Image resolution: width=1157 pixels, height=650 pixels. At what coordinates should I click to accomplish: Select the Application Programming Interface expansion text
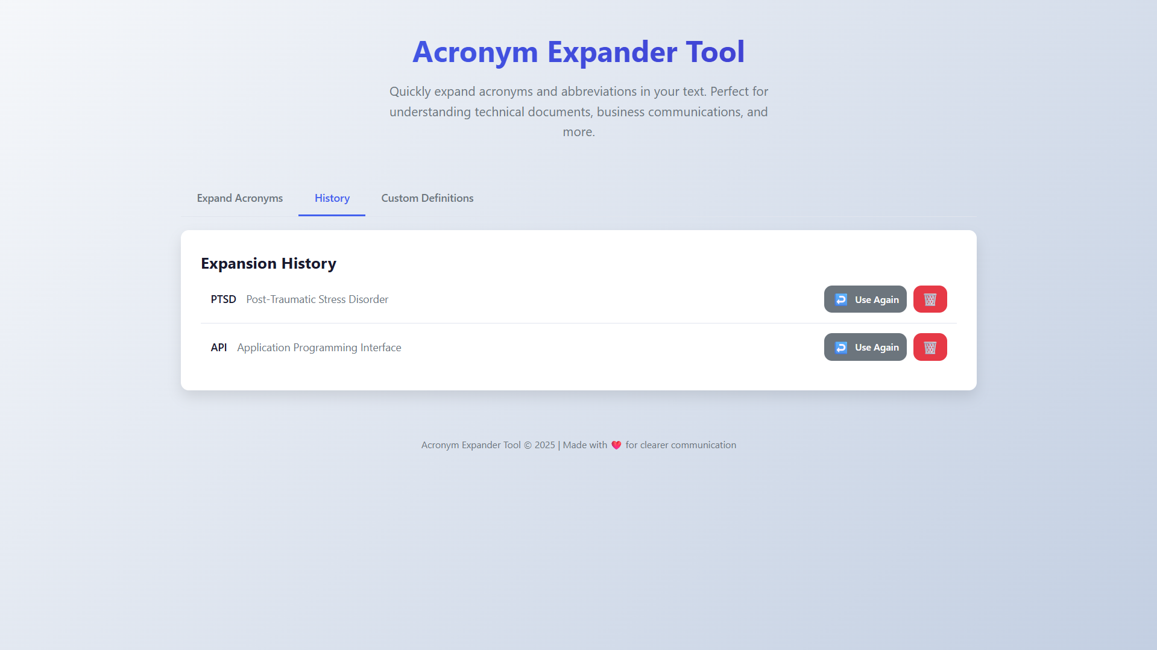pos(319,348)
